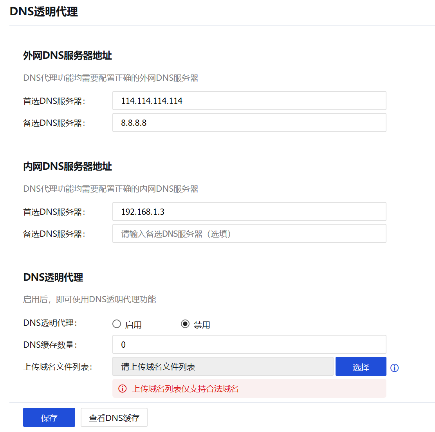Click the 保存 button
The width and height of the screenshot is (435, 432).
[49, 417]
